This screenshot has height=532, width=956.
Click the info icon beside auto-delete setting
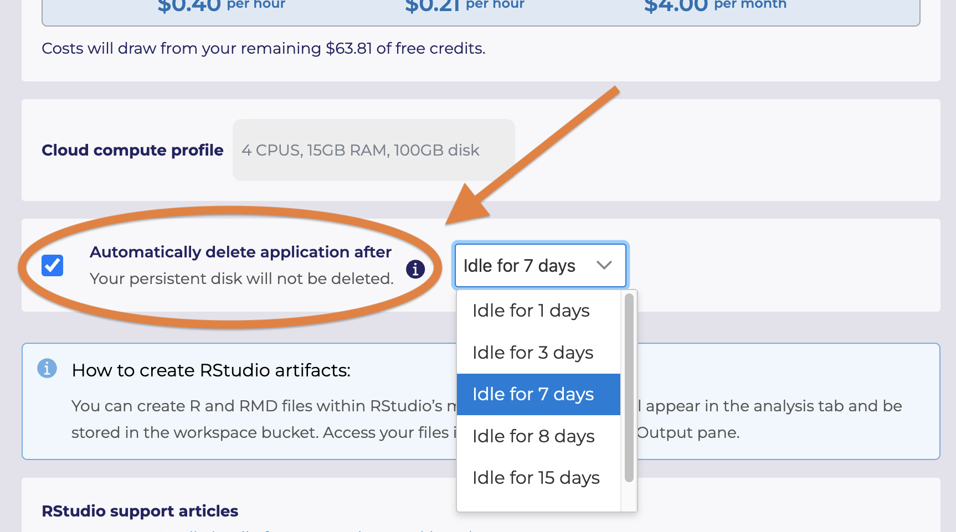tap(415, 269)
